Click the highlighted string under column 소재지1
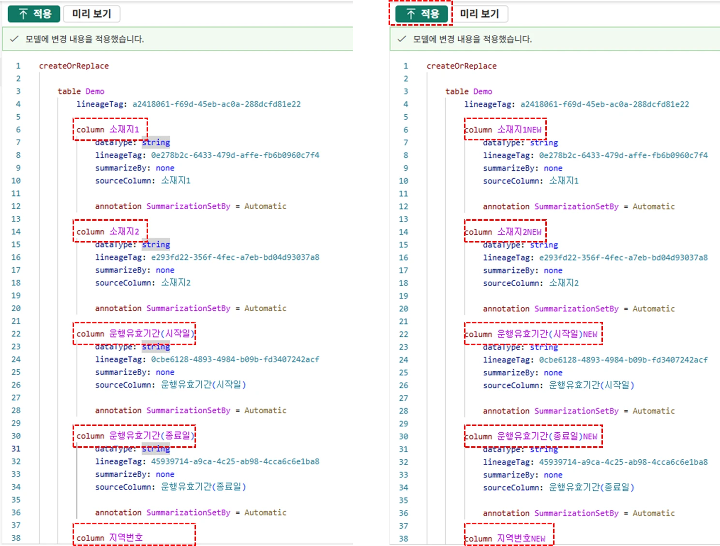Screen dimensions: 720x546 click(156, 142)
